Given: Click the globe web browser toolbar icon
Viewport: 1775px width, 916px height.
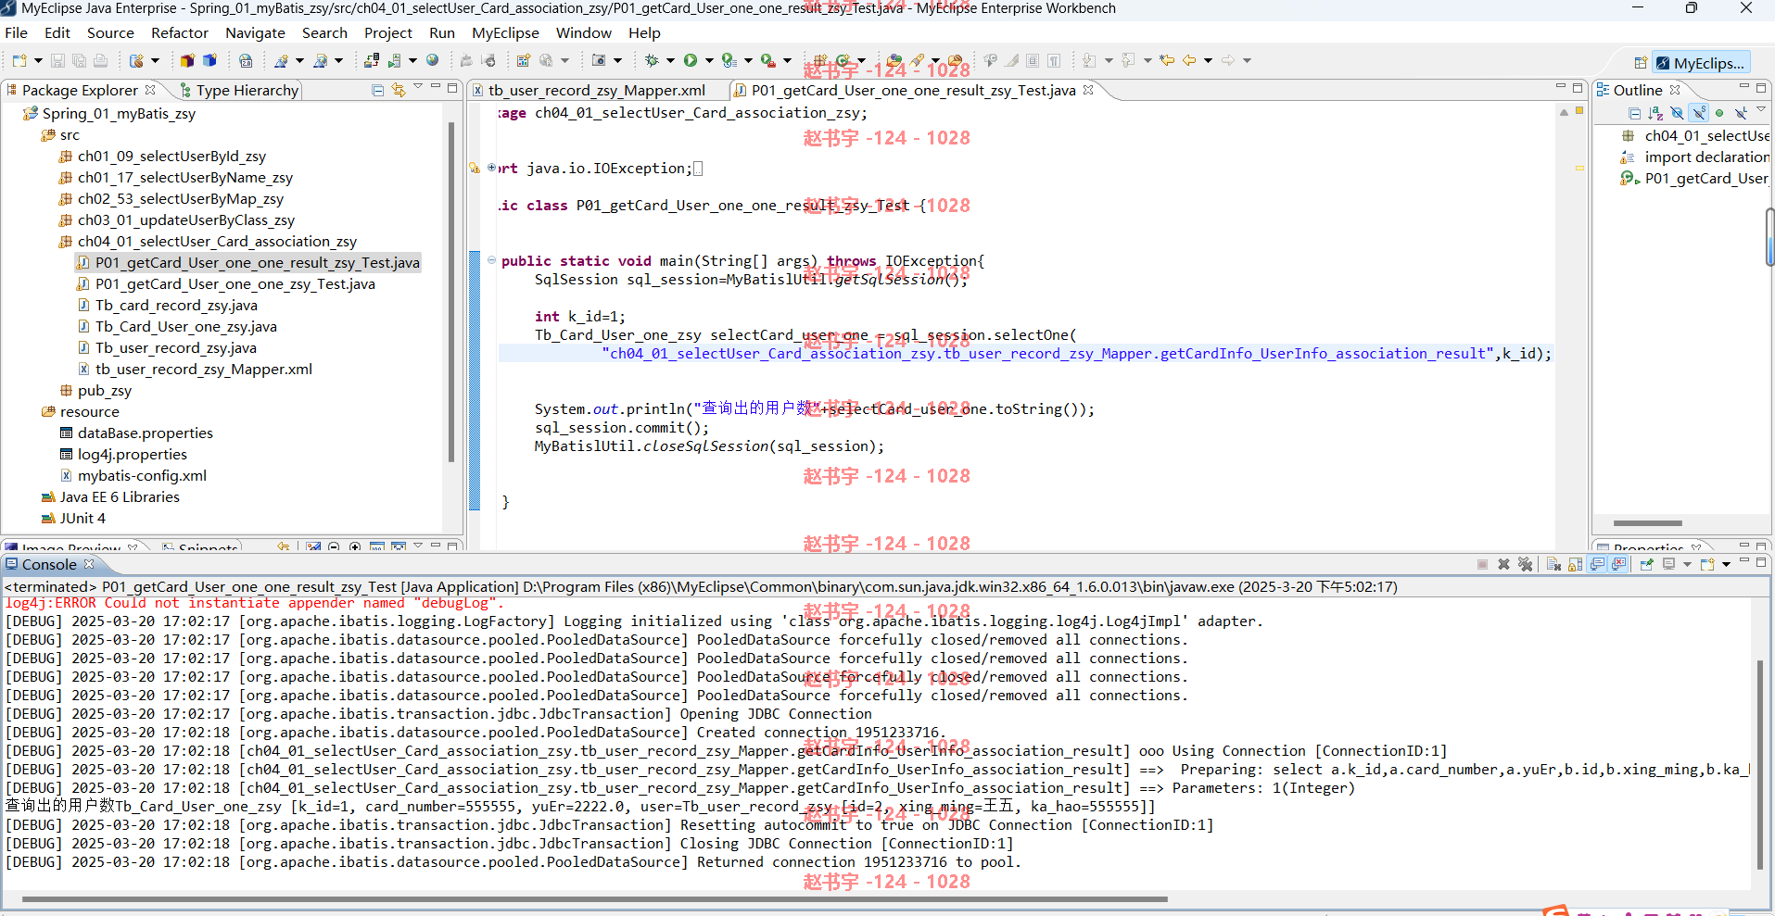Looking at the screenshot, I should 432,60.
